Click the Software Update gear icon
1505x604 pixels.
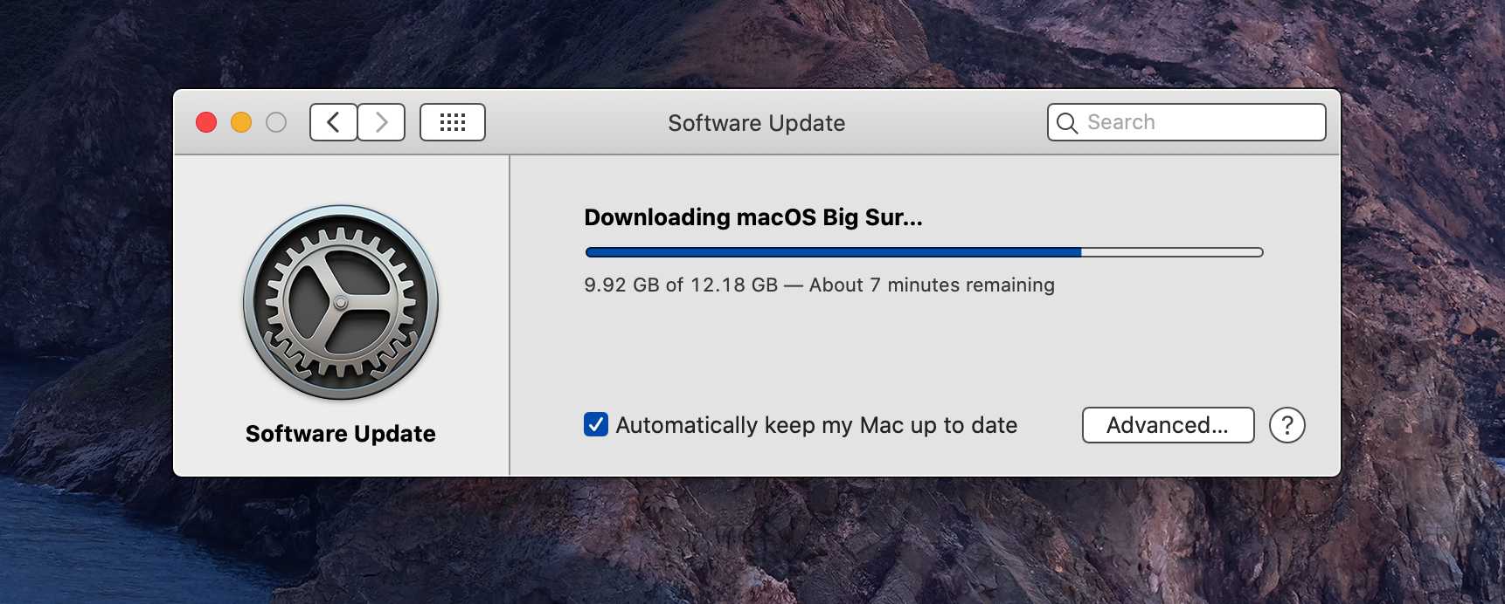click(341, 303)
